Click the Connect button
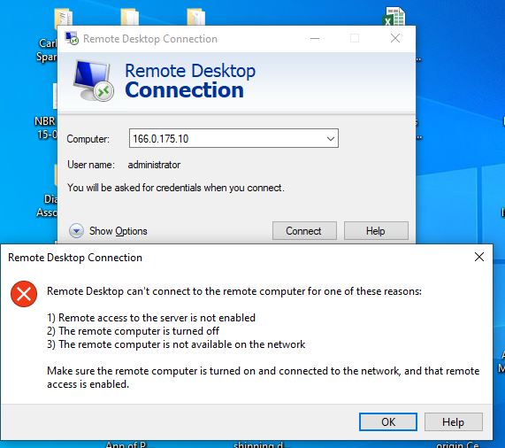 click(304, 231)
